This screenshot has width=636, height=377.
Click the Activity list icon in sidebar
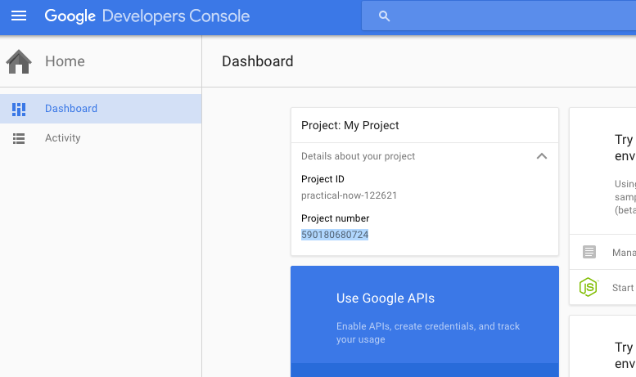pos(19,138)
